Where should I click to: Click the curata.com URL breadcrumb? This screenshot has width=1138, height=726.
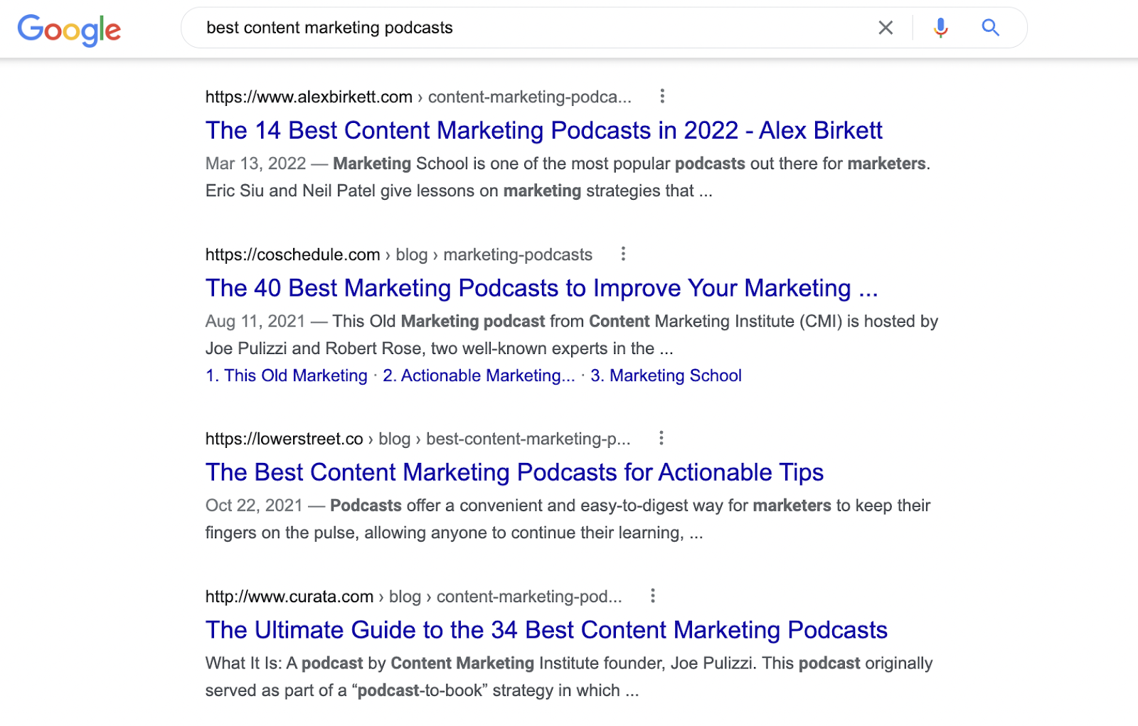point(413,597)
